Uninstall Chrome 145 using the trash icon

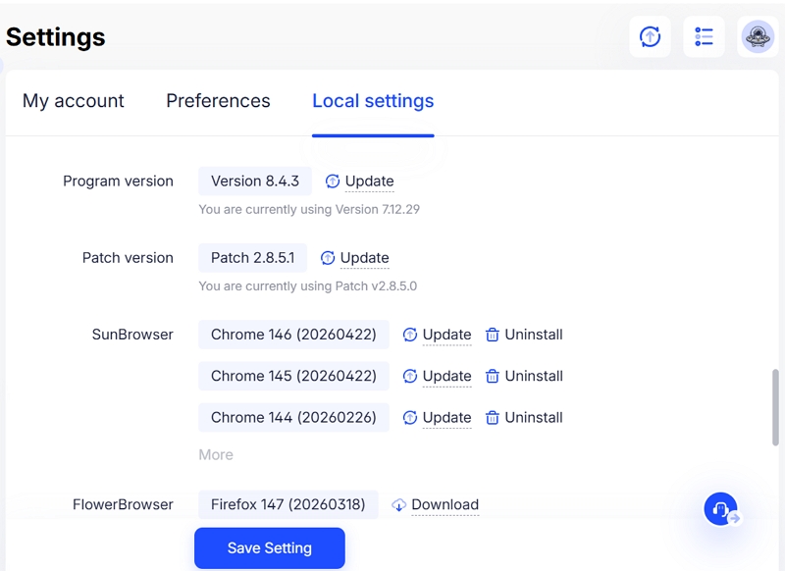pos(492,376)
